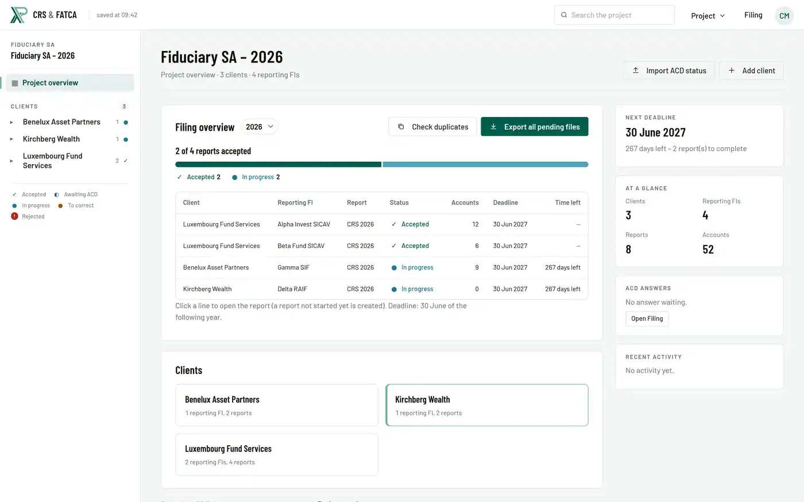Click the Accounts column header
This screenshot has height=502, width=804.
click(x=465, y=203)
